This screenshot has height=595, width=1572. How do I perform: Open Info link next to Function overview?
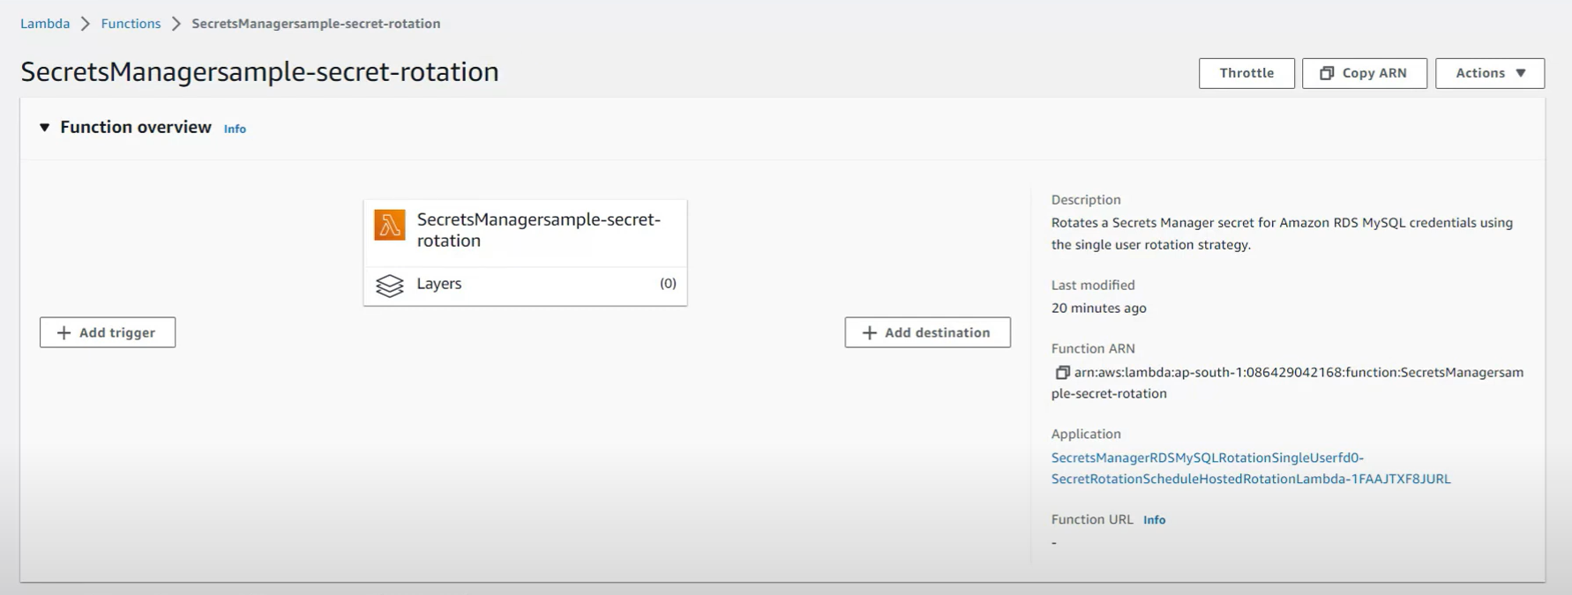pos(235,129)
